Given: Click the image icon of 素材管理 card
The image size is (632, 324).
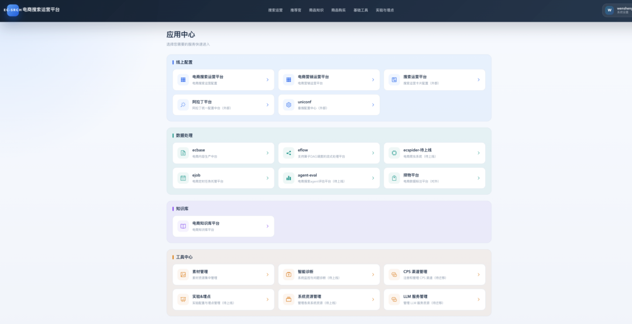Looking at the screenshot, I should (x=183, y=274).
